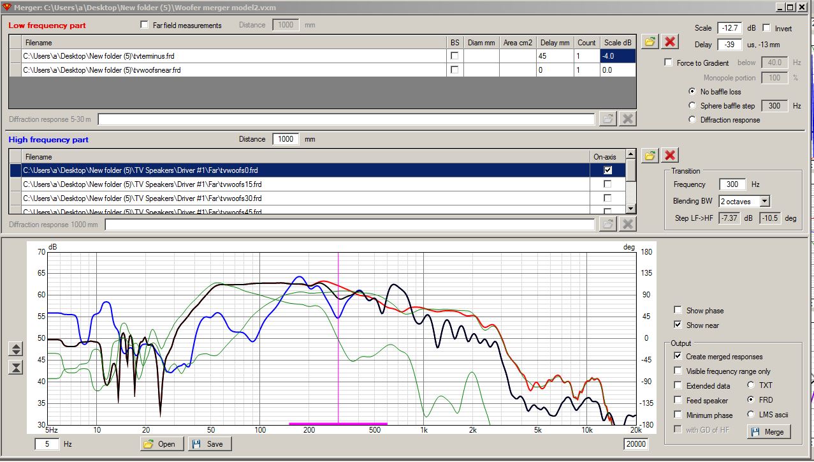The height and width of the screenshot is (462, 814).
Task: Open folder icon for high frequency files
Action: [650, 155]
